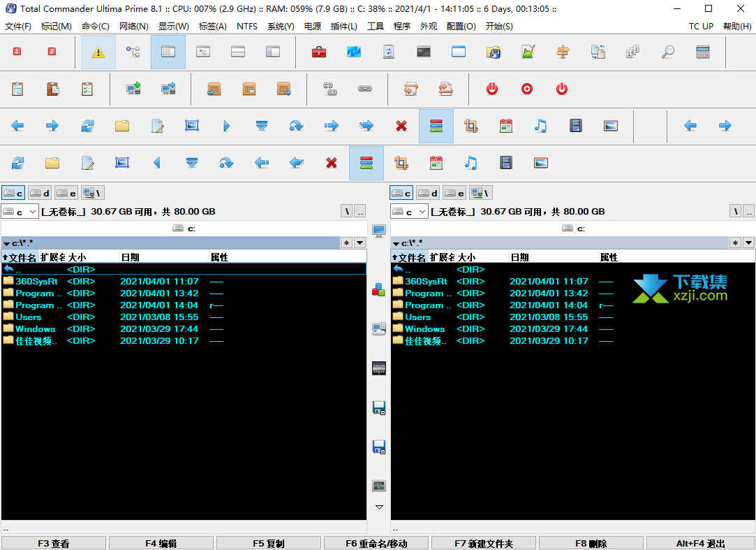Viewport: 756px width, 550px height.
Task: Click the closed chain link icon
Action: (x=365, y=89)
